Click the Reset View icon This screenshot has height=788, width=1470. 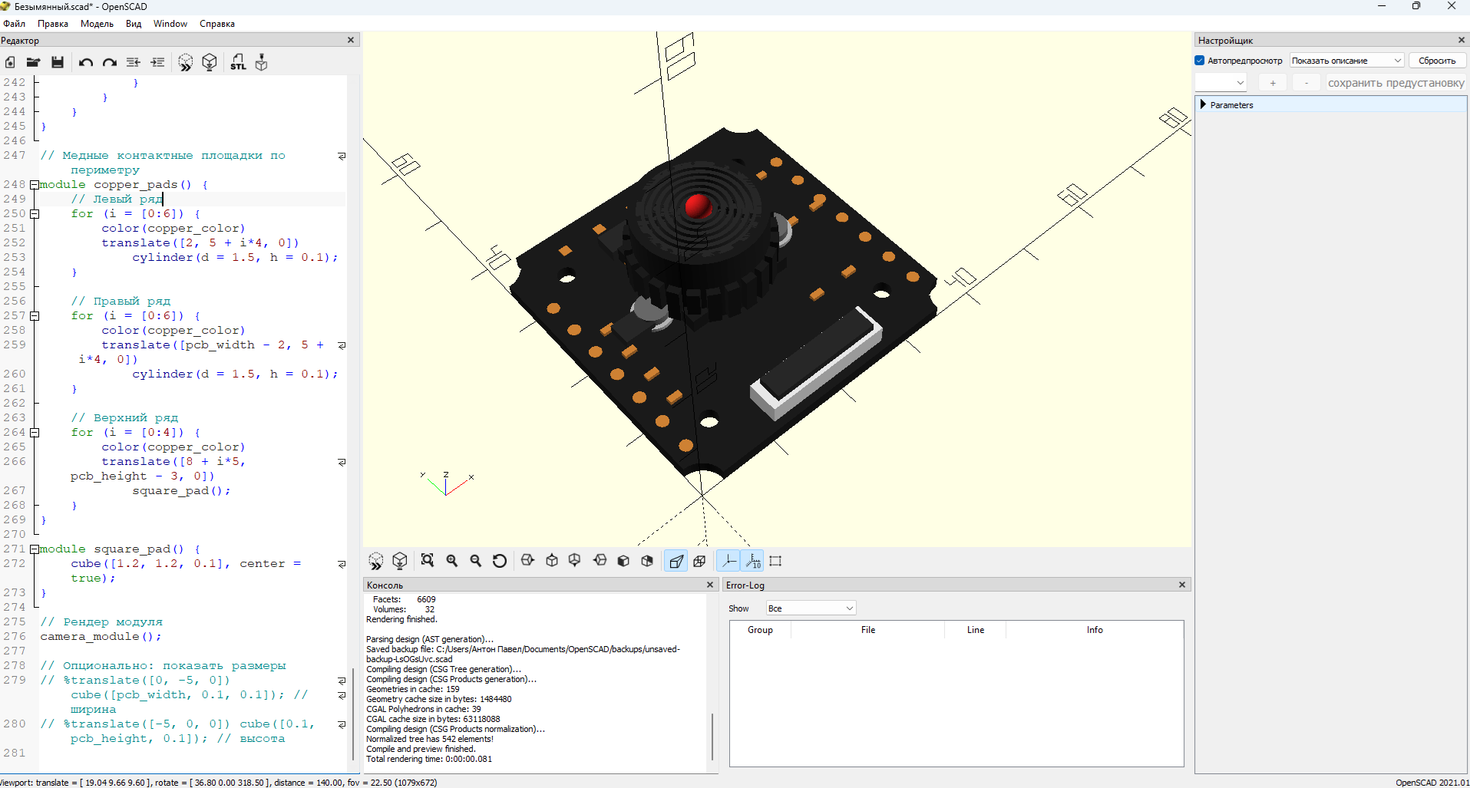tap(500, 561)
